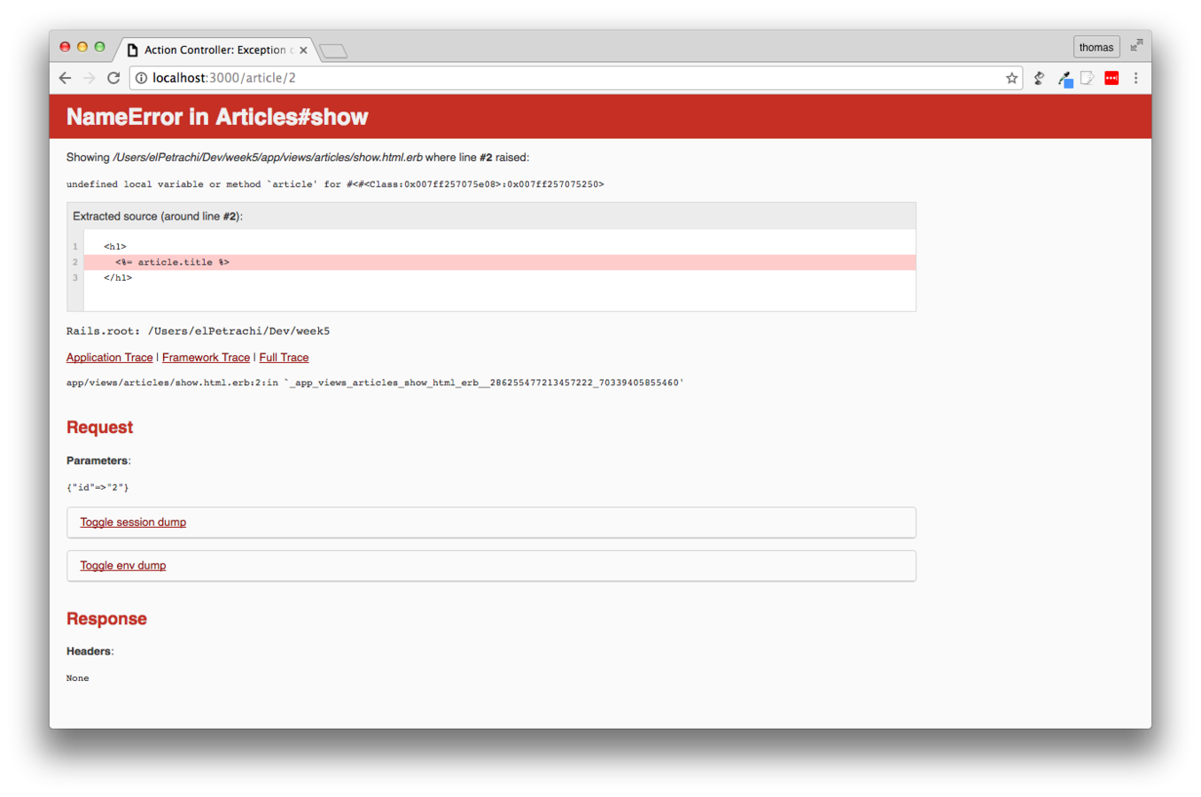Expand Toggle env dump
This screenshot has width=1201, height=797.
pos(123,566)
